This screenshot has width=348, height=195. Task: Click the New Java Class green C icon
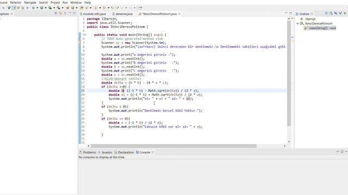click(72, 8)
